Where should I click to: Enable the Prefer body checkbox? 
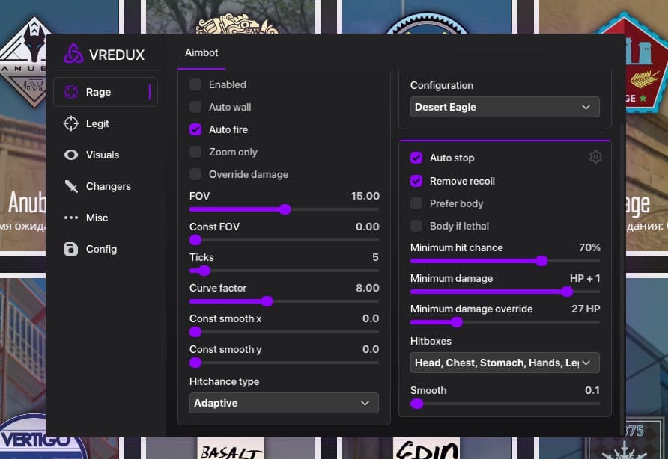click(x=416, y=203)
